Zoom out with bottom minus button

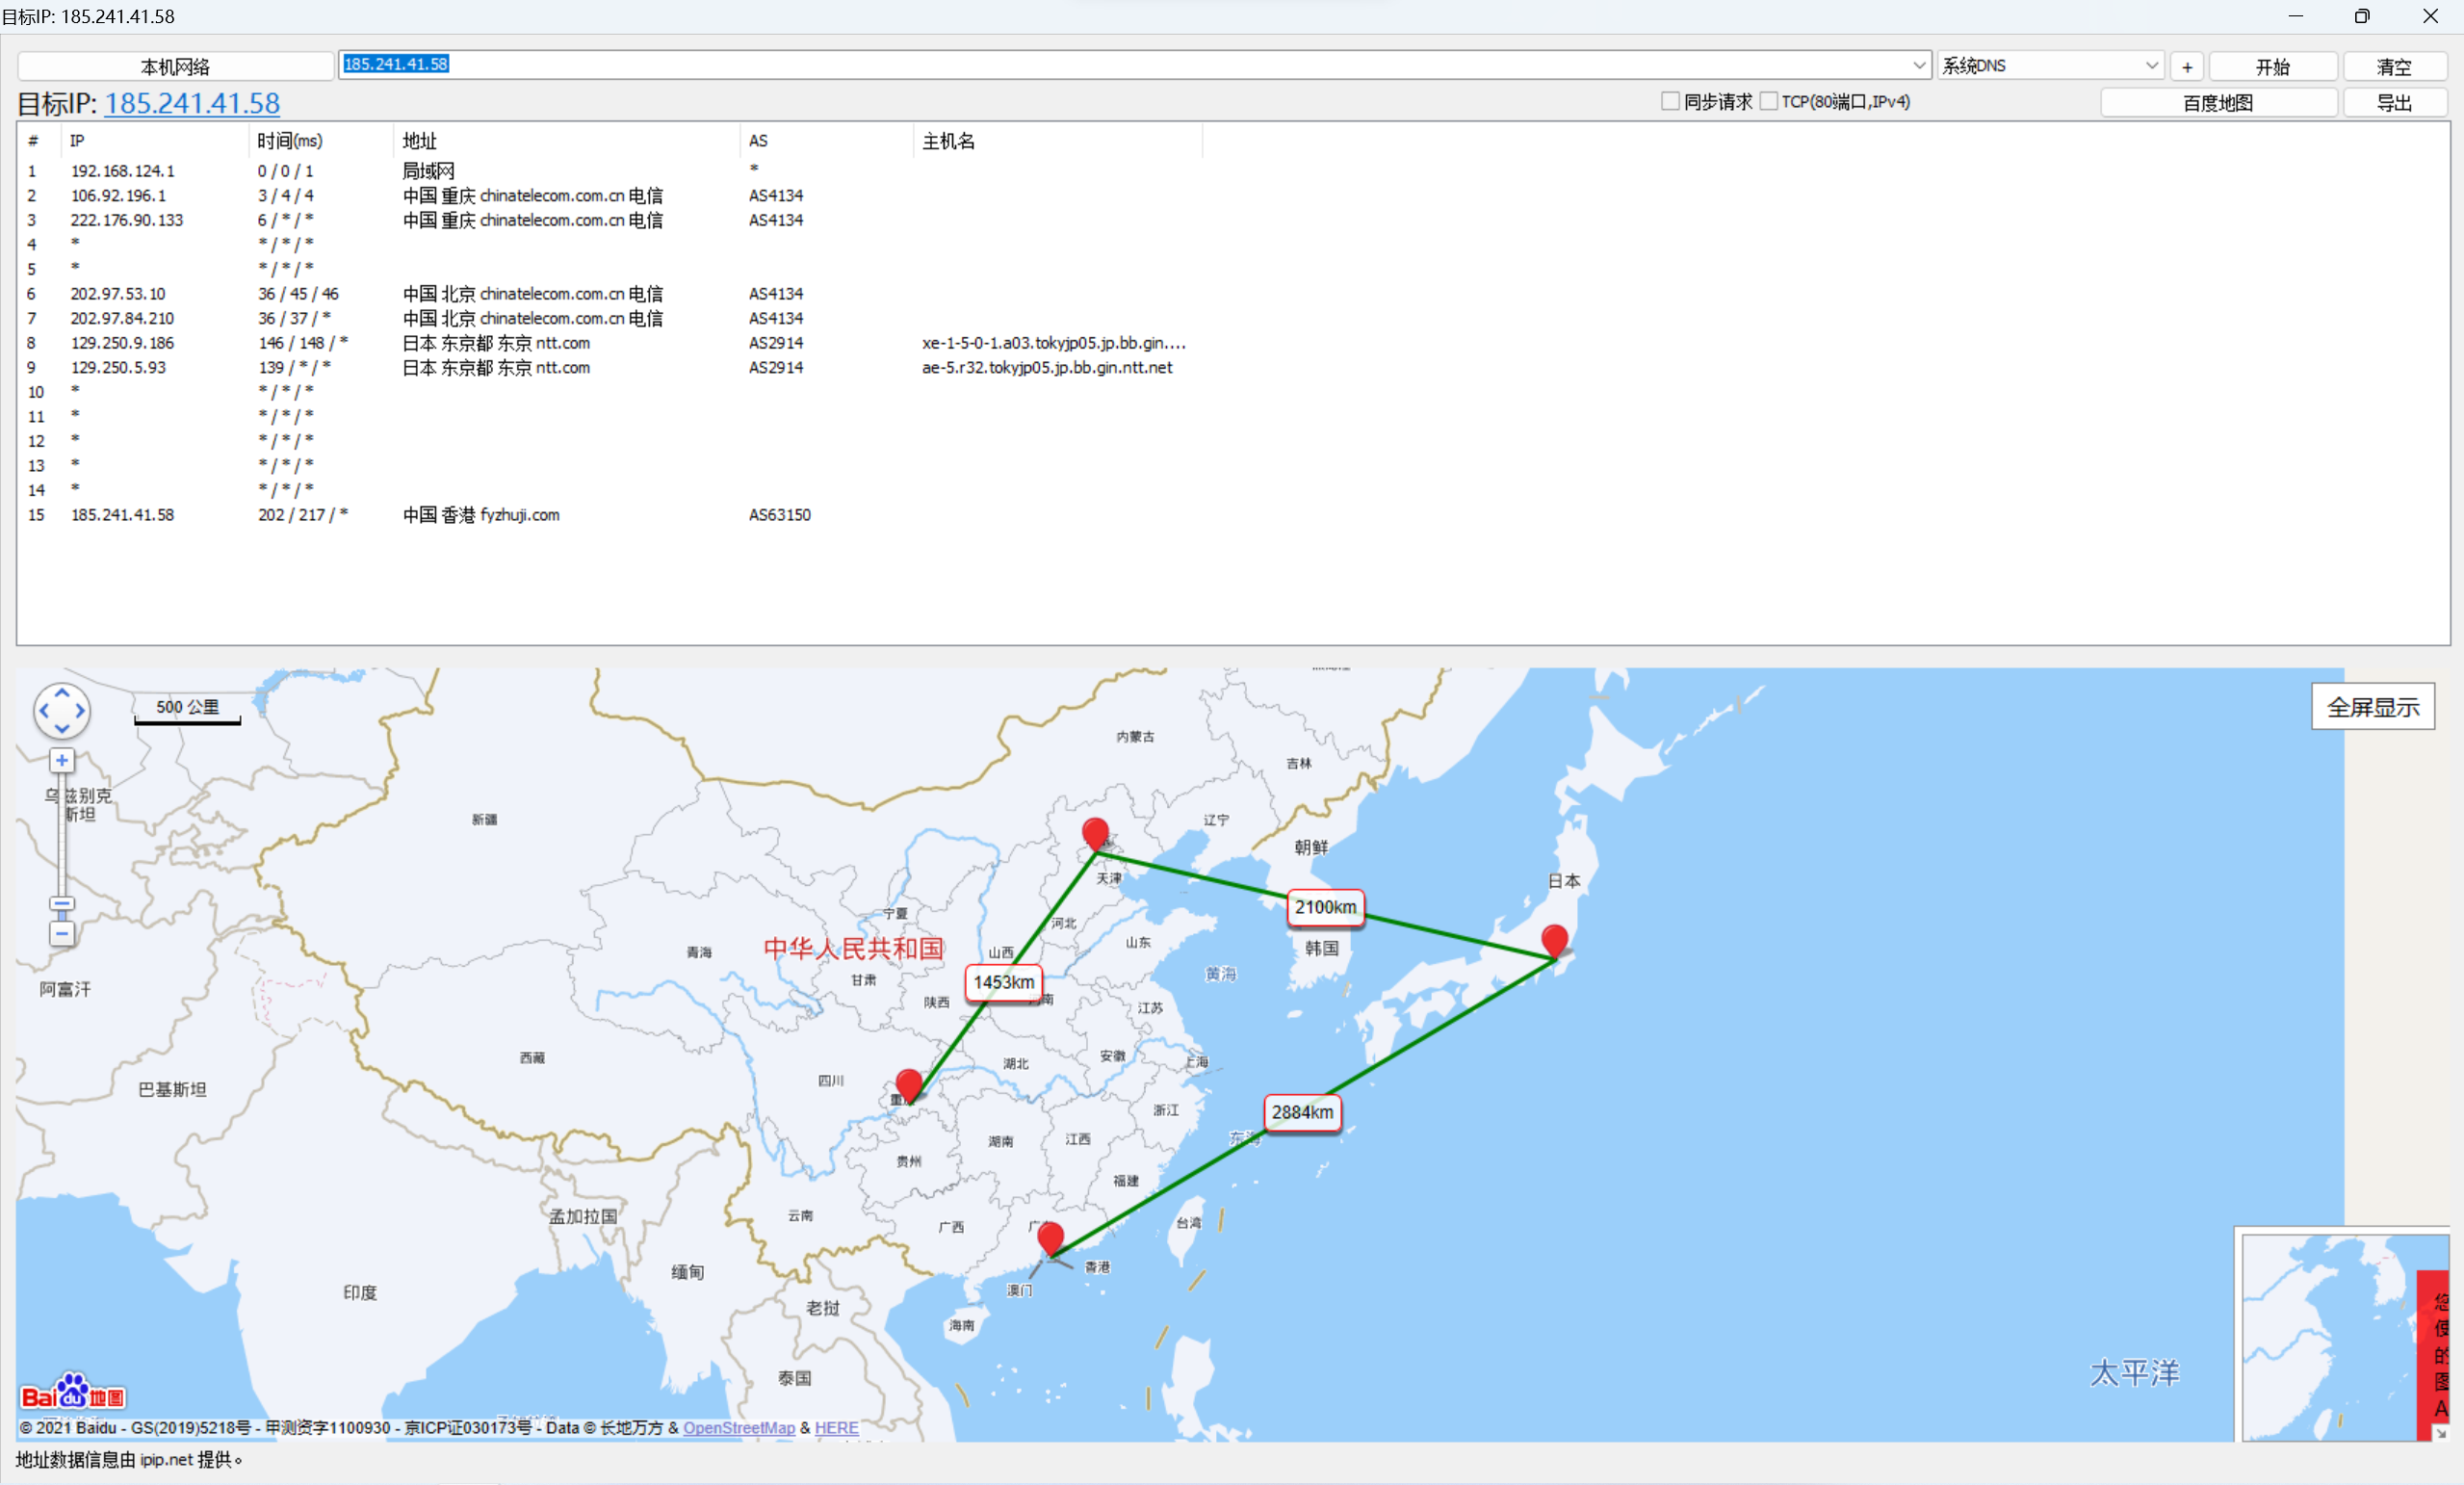(x=62, y=934)
